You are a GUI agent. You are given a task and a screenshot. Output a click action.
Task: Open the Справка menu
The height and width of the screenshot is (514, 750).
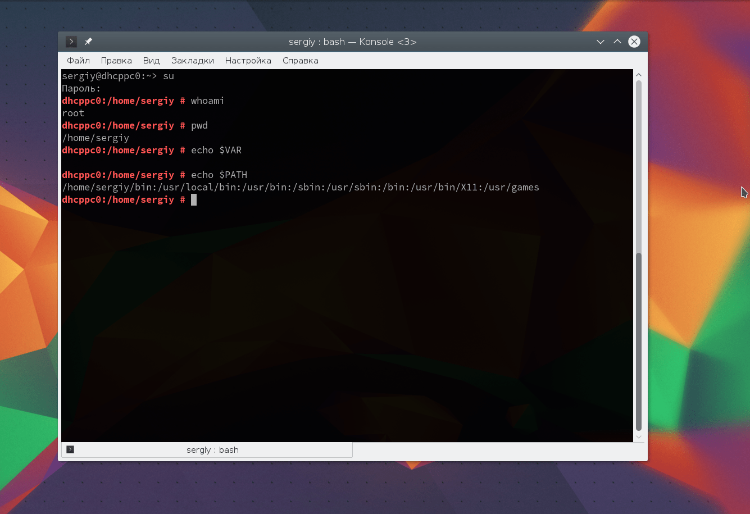pos(300,60)
